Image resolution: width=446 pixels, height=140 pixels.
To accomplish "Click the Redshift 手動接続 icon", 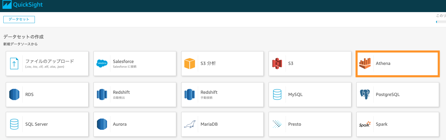I will click(190, 94).
